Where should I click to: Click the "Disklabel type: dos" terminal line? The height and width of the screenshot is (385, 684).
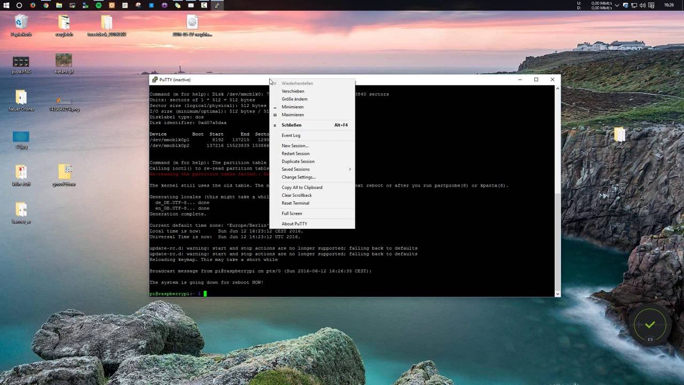177,117
